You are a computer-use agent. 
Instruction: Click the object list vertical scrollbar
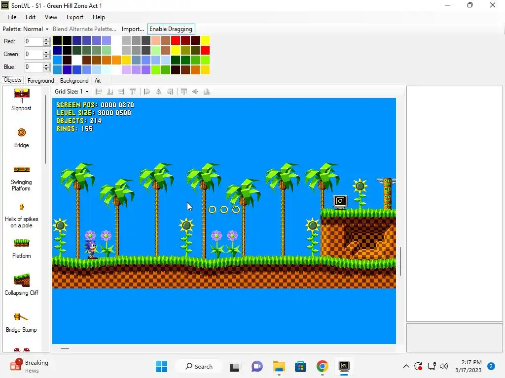click(x=46, y=129)
